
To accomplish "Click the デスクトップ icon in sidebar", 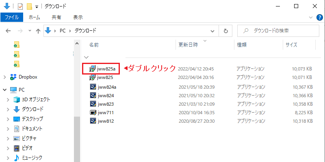I will pos(16,119).
